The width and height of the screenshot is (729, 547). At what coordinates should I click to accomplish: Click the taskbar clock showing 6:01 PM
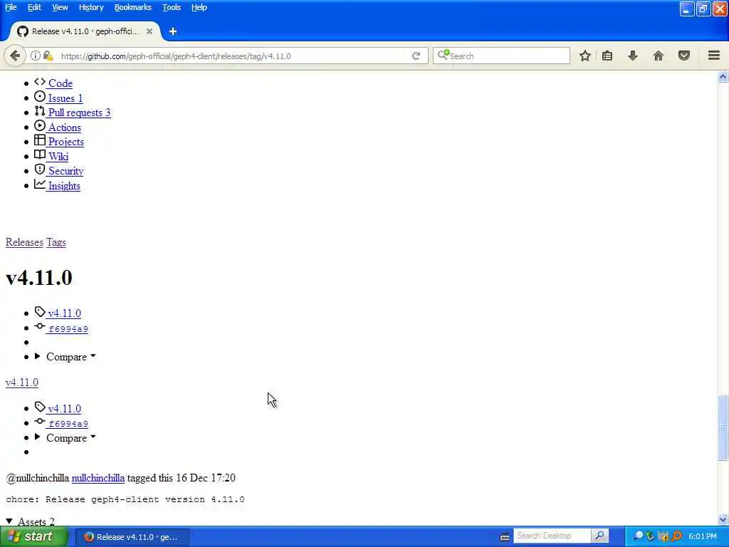tap(703, 537)
